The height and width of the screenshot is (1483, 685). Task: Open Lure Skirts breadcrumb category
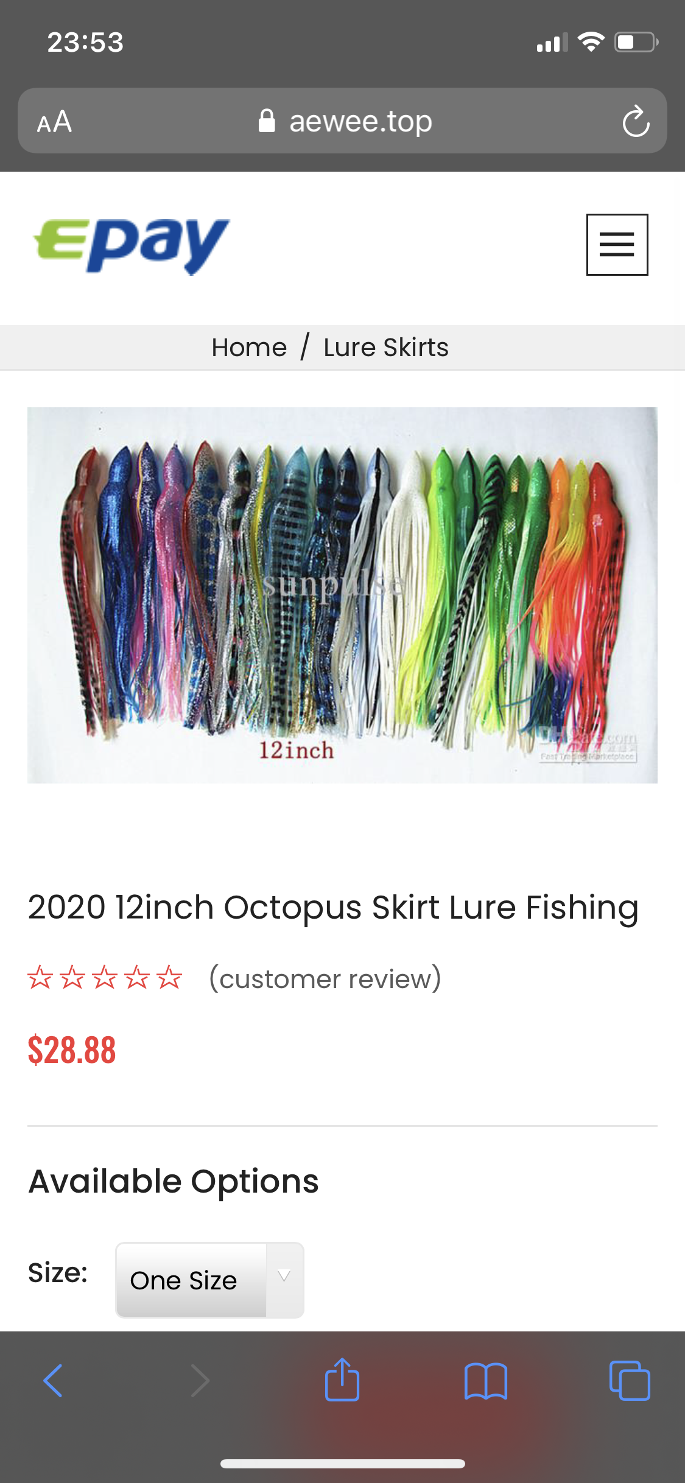point(386,348)
